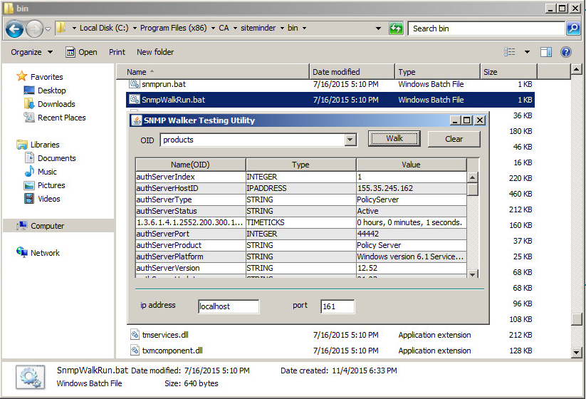
Task: Click the explorer help question mark icon
Action: click(566, 52)
